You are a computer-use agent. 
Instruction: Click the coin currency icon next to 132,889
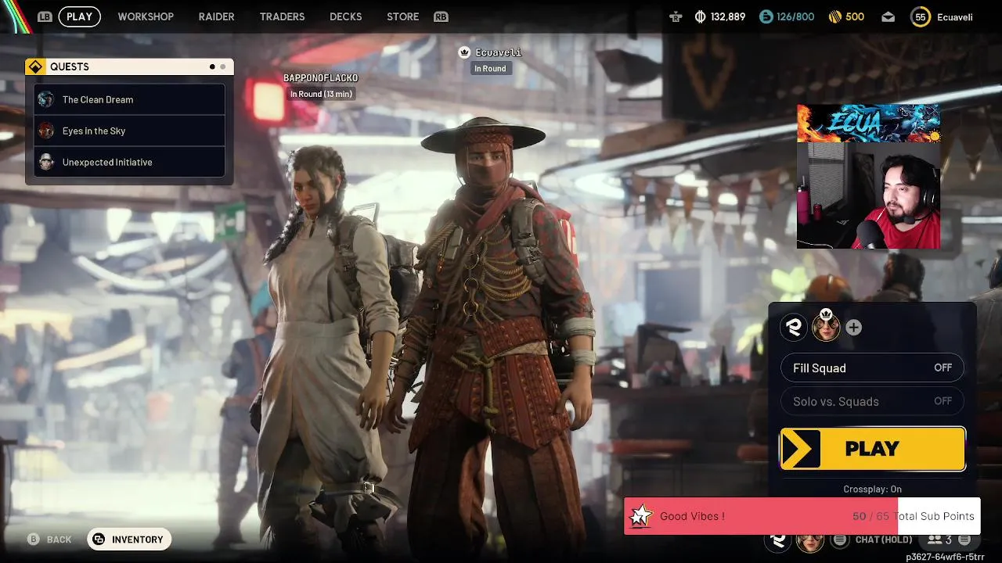(700, 16)
